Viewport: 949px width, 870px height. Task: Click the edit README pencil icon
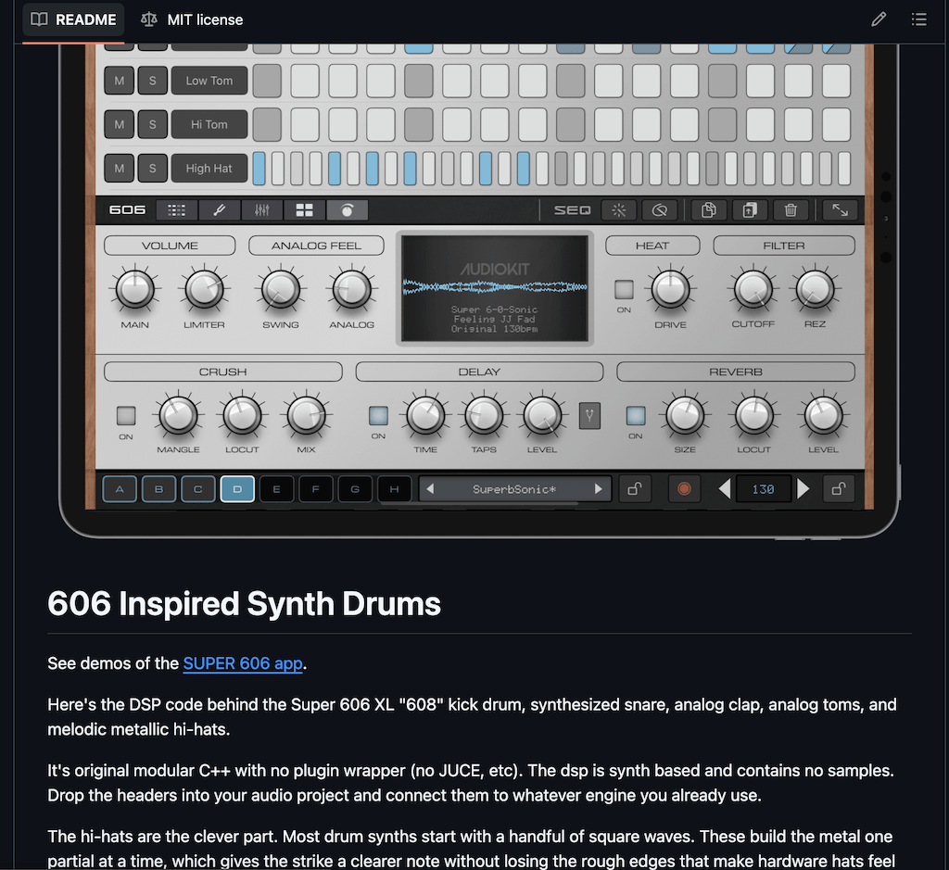click(879, 19)
